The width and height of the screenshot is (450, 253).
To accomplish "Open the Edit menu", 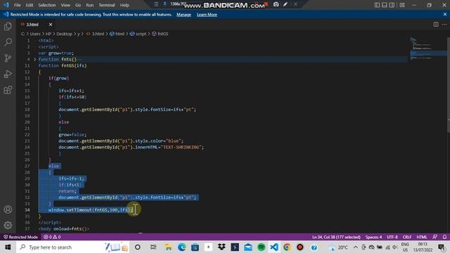I will coord(30,5).
